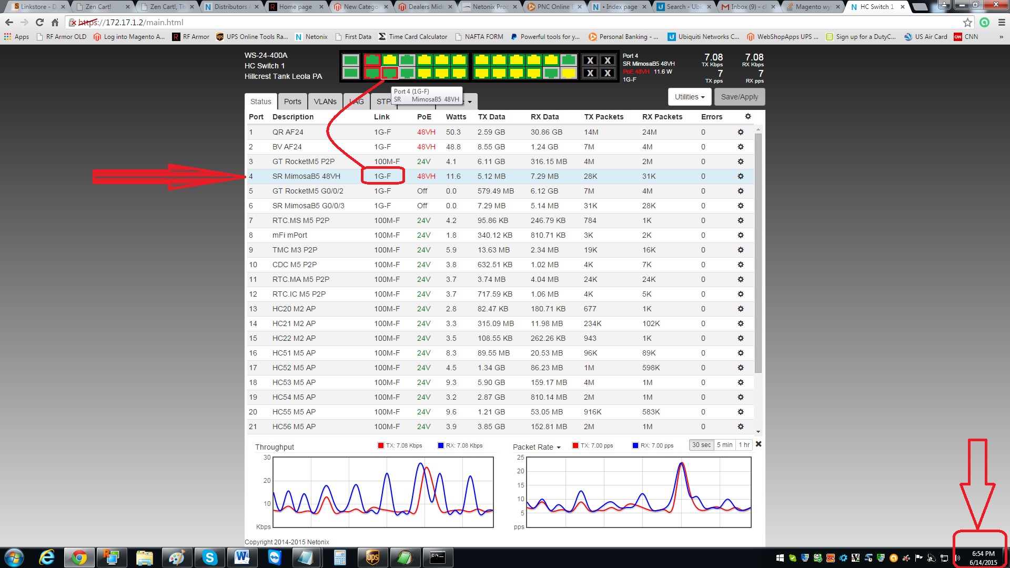Click the taskbar clock showing 6:54 PM
Screen dimensions: 1010x568
(983, 557)
